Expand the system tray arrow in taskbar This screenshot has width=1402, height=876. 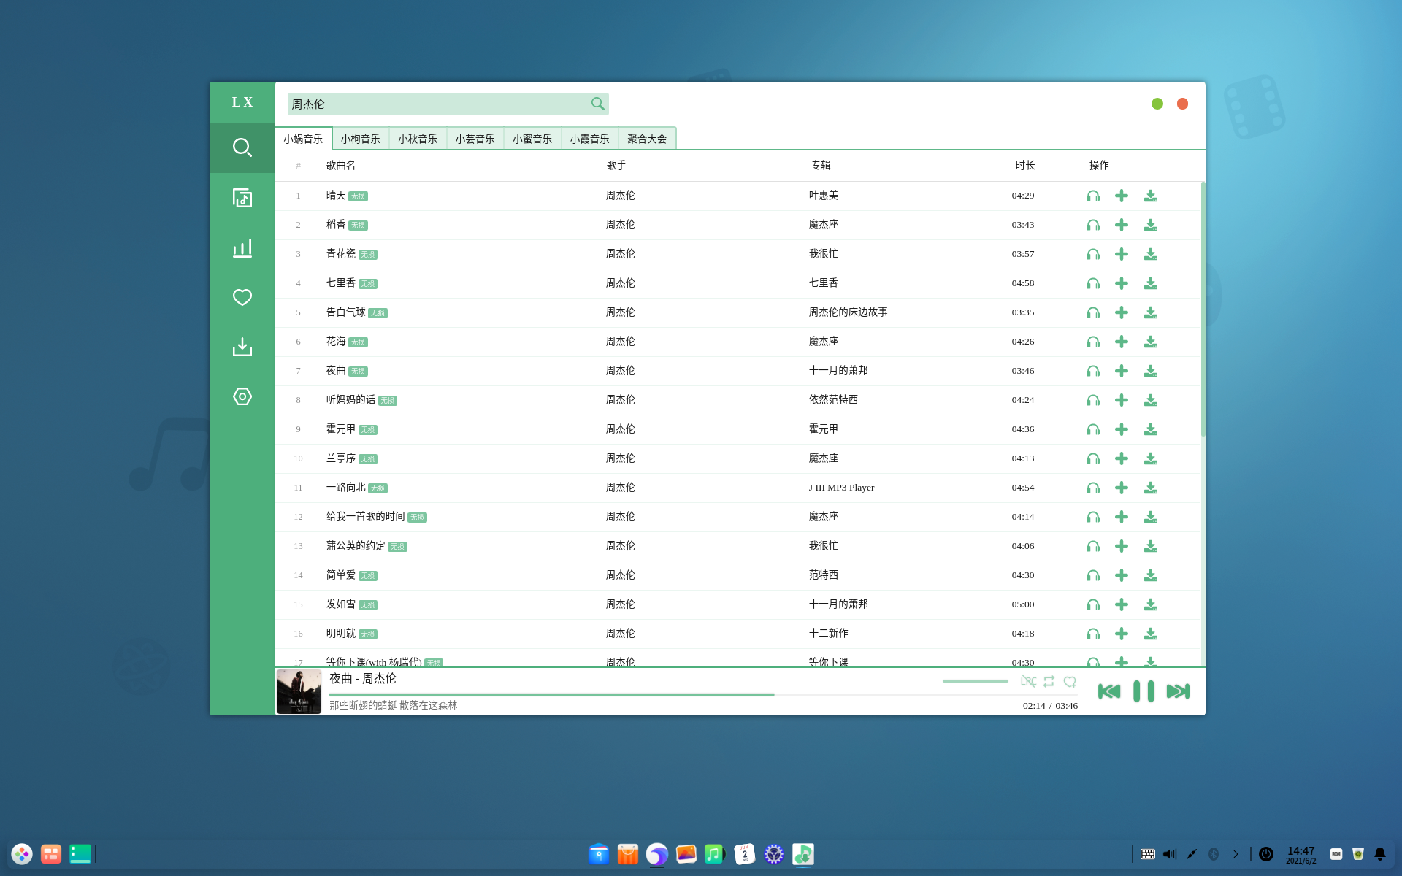[1236, 854]
